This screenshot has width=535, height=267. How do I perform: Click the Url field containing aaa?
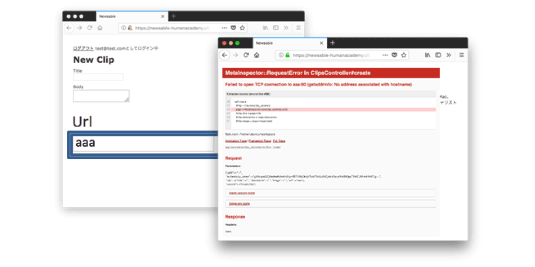tap(143, 144)
